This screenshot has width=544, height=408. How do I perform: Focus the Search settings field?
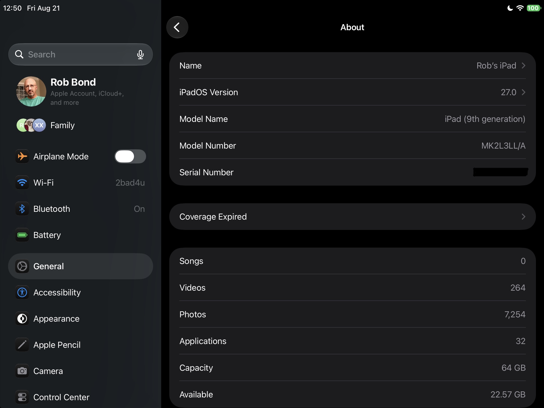click(81, 54)
